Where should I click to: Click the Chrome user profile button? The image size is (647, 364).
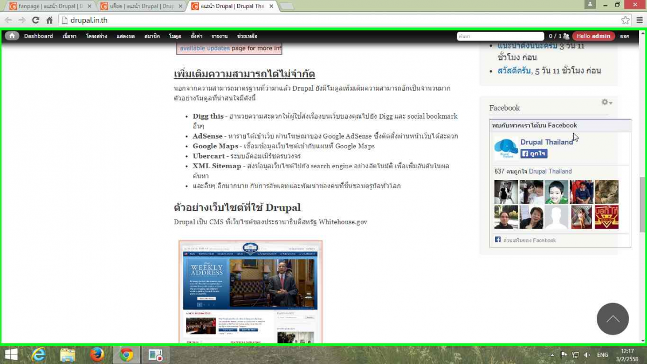pos(590,4)
